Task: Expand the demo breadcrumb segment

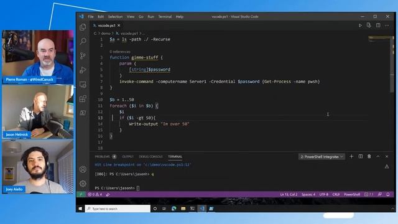Action: point(106,33)
